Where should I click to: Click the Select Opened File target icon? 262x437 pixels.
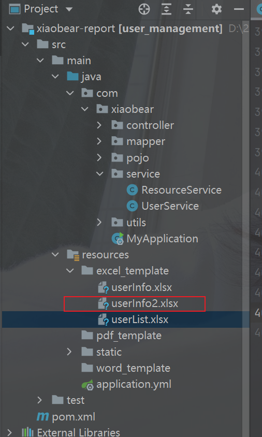pyautogui.click(x=144, y=9)
